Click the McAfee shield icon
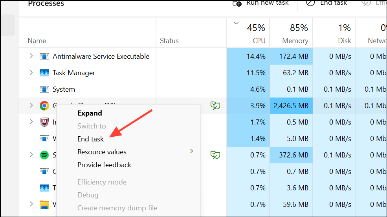Image resolution: width=387 pixels, height=217 pixels. (44, 122)
